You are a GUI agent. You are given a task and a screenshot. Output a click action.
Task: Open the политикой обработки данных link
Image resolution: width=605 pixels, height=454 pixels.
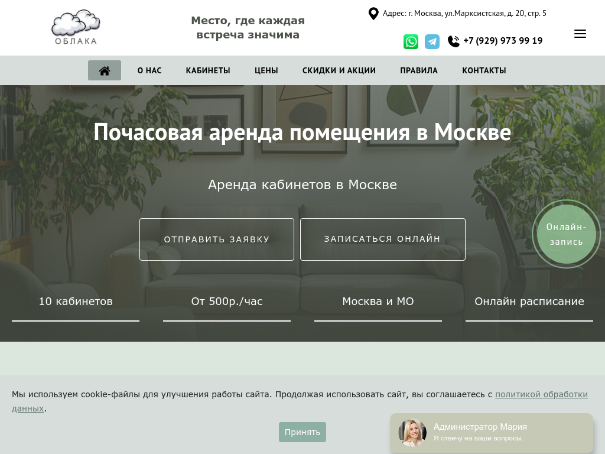(541, 394)
